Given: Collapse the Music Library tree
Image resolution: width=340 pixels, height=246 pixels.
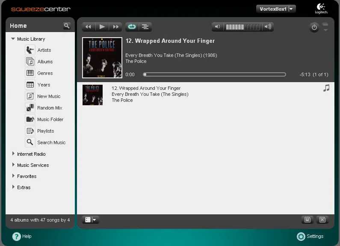Looking at the screenshot, I should pos(13,39).
